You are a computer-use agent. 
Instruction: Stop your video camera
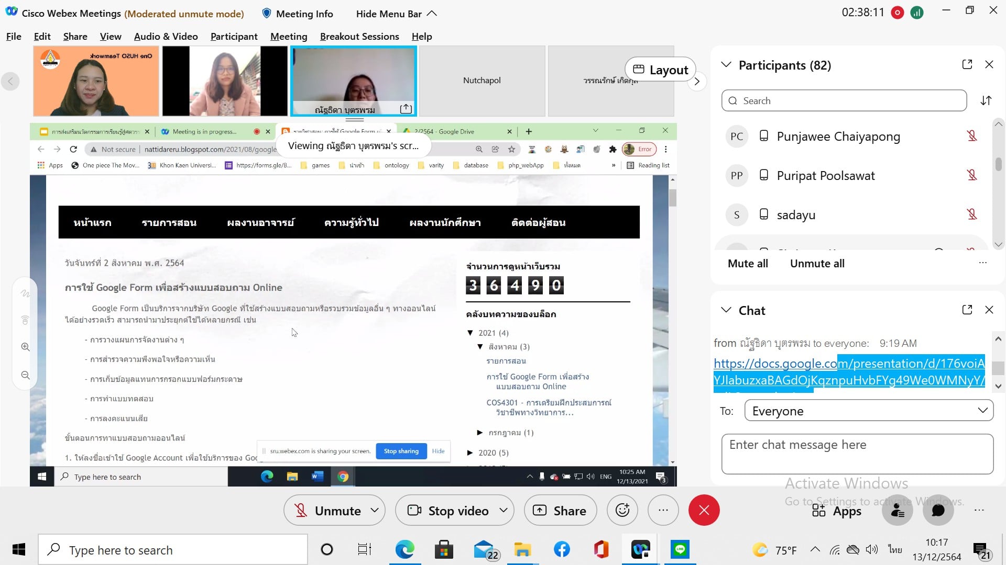tap(449, 510)
